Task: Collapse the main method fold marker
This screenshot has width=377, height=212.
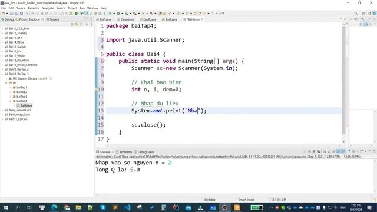Action: (105, 61)
